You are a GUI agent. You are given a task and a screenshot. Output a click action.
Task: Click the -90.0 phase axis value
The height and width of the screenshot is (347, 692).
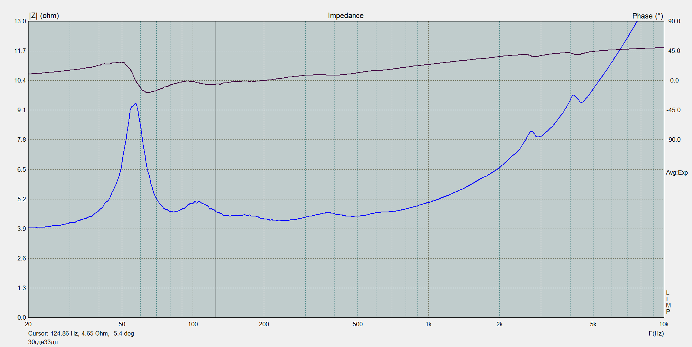673,139
